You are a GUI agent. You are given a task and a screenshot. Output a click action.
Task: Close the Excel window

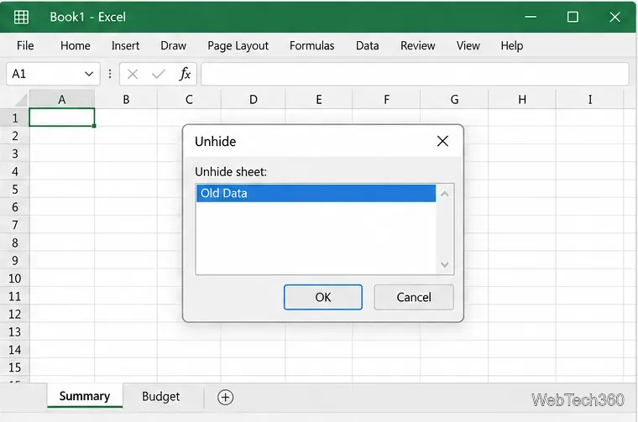click(x=615, y=17)
